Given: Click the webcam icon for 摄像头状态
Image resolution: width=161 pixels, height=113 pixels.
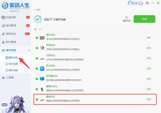Looking at the screenshot, I should click(x=42, y=89).
